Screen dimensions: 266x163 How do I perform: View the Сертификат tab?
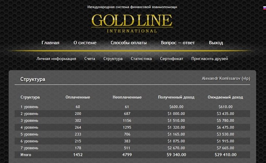[172, 59]
